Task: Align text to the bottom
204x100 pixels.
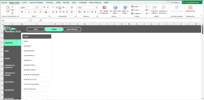Action: [60, 8]
